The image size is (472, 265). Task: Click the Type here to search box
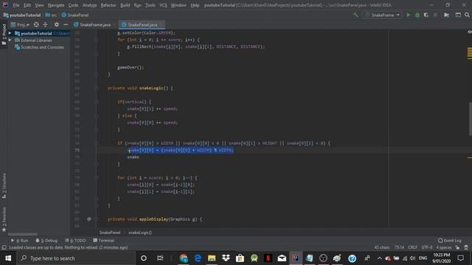[x=77, y=258]
